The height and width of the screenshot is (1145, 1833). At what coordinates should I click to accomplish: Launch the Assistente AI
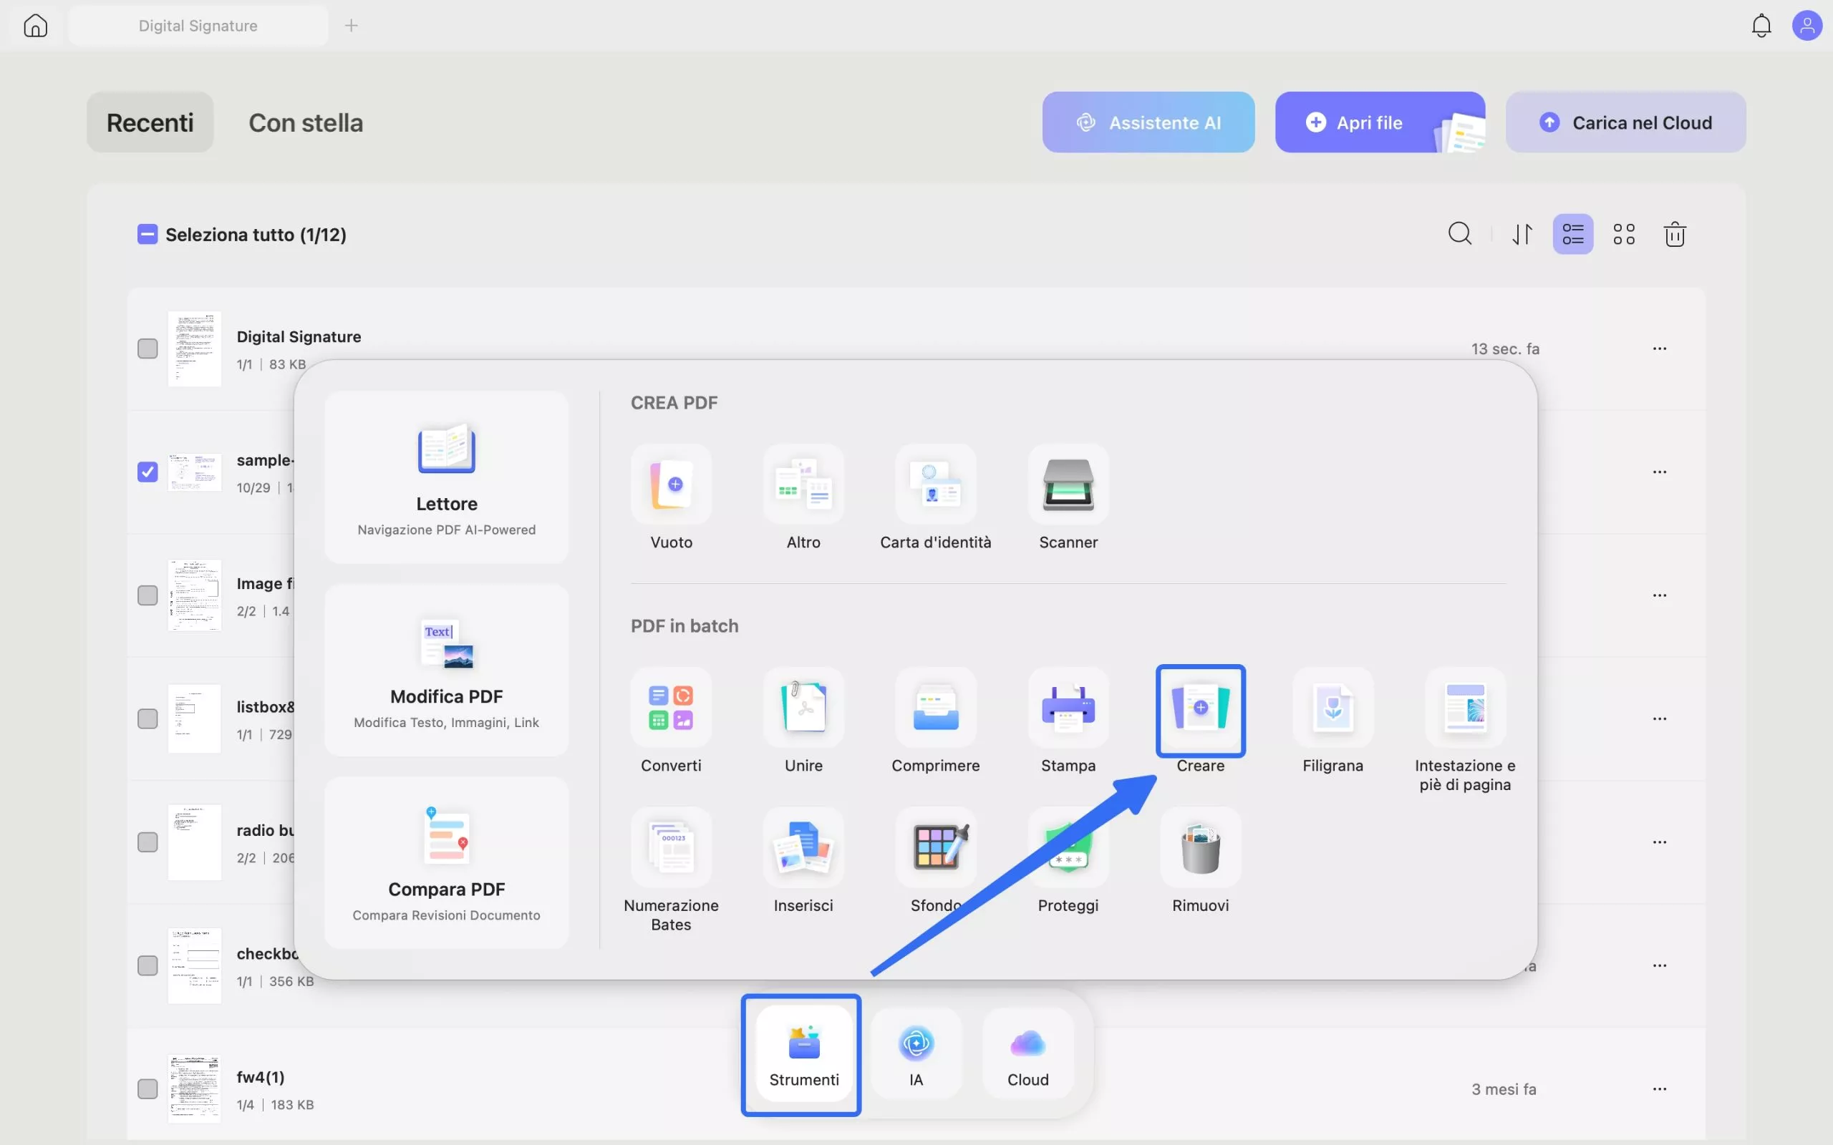click(x=1148, y=122)
